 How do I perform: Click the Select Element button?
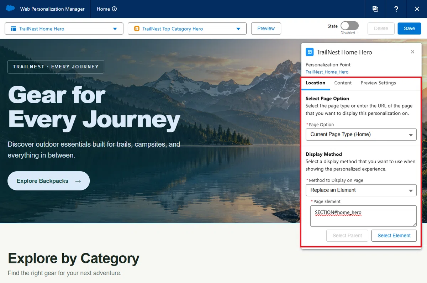[394, 236]
